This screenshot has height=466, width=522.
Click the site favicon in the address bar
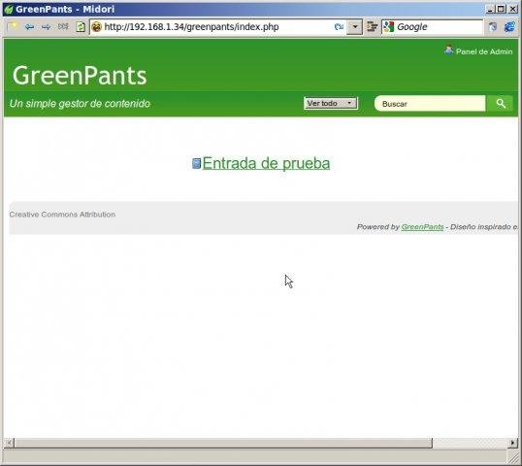click(97, 26)
